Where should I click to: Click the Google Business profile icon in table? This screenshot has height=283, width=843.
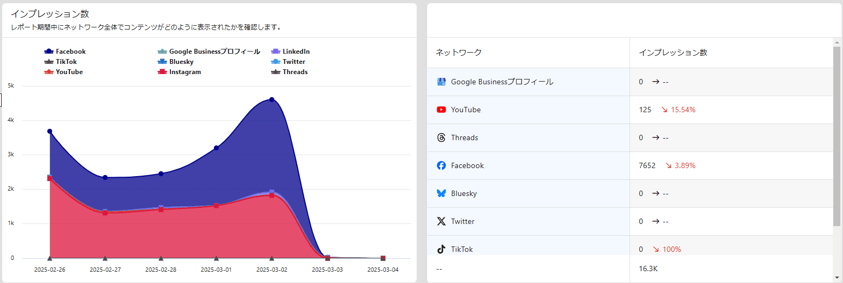click(441, 82)
